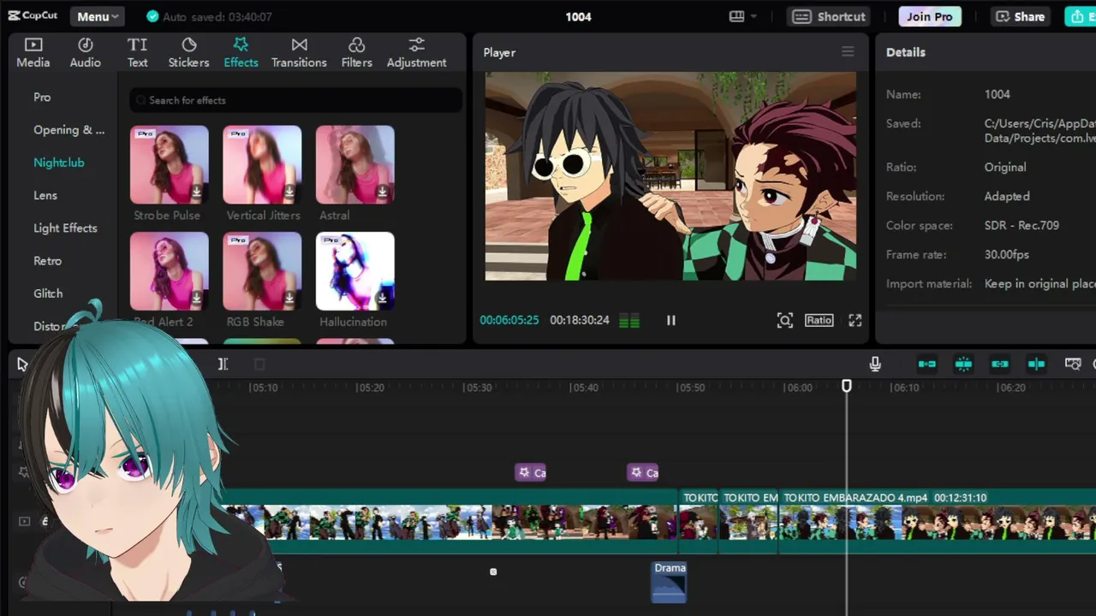Select the Glitch effects category

tap(48, 293)
